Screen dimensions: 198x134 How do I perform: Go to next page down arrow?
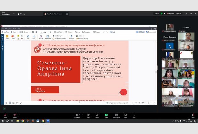pyautogui.click(x=51, y=32)
